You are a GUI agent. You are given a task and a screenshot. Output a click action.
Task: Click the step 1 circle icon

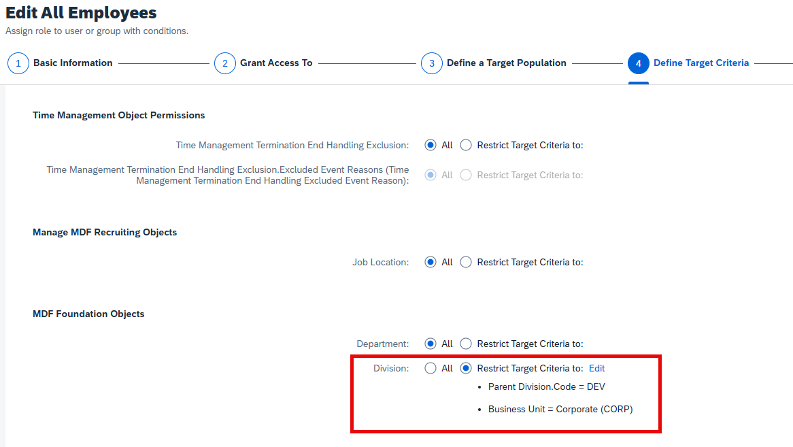(18, 63)
